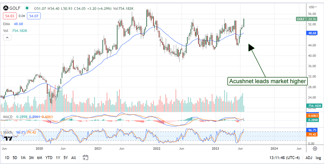Click the 2020 label on time axis

coord(39,148)
